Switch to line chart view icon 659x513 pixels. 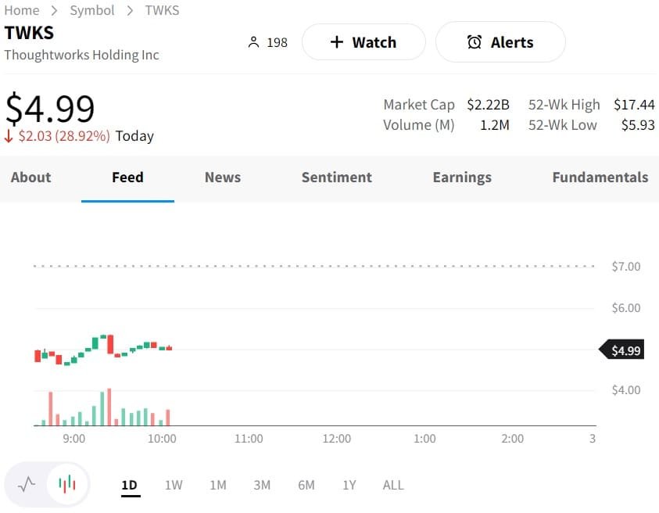coord(27,484)
